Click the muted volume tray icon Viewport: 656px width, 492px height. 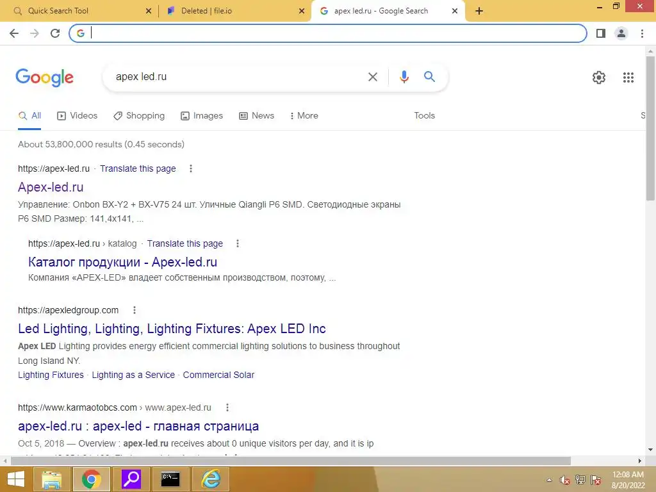click(x=565, y=480)
